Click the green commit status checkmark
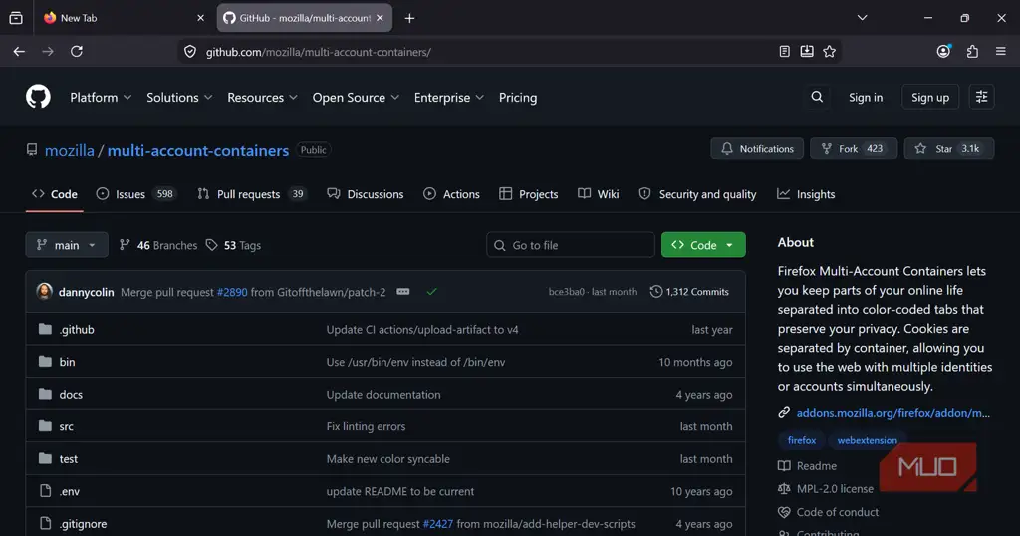Viewport: 1020px width, 536px height. point(432,292)
